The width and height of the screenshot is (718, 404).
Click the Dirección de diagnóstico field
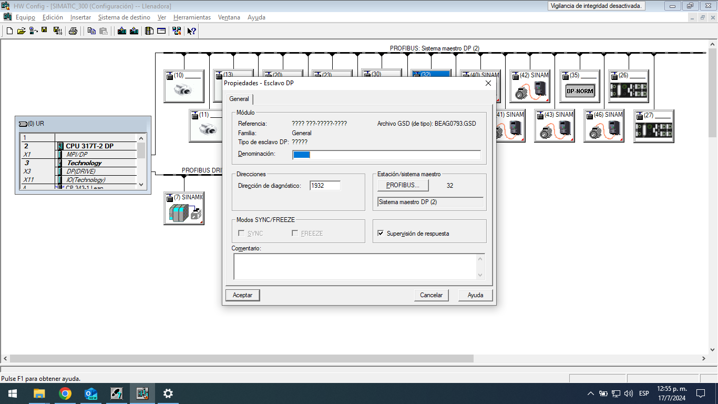tap(325, 186)
